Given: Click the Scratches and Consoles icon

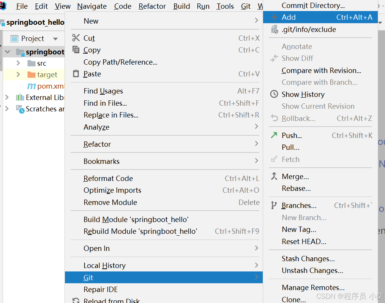Looking at the screenshot, I should [x=20, y=109].
